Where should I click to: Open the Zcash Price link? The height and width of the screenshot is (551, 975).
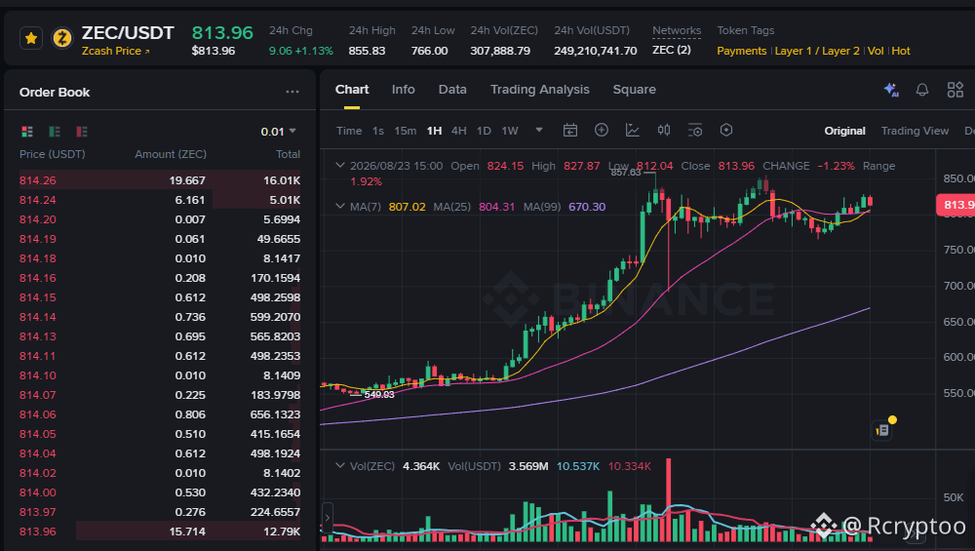[116, 51]
